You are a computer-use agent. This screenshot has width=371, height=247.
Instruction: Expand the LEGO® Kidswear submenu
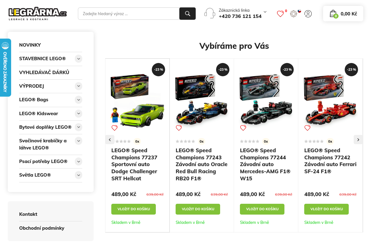click(x=79, y=114)
